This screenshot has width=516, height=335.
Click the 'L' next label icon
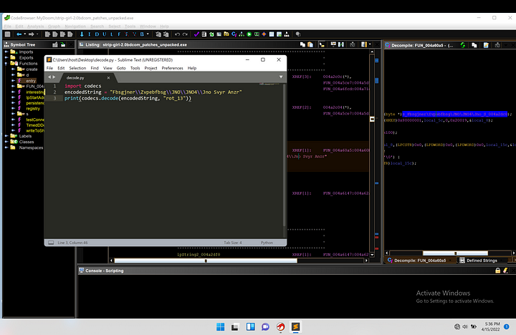pyautogui.click(x=112, y=34)
